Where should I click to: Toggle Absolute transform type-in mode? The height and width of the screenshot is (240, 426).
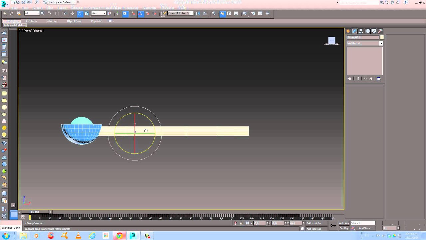247,223
